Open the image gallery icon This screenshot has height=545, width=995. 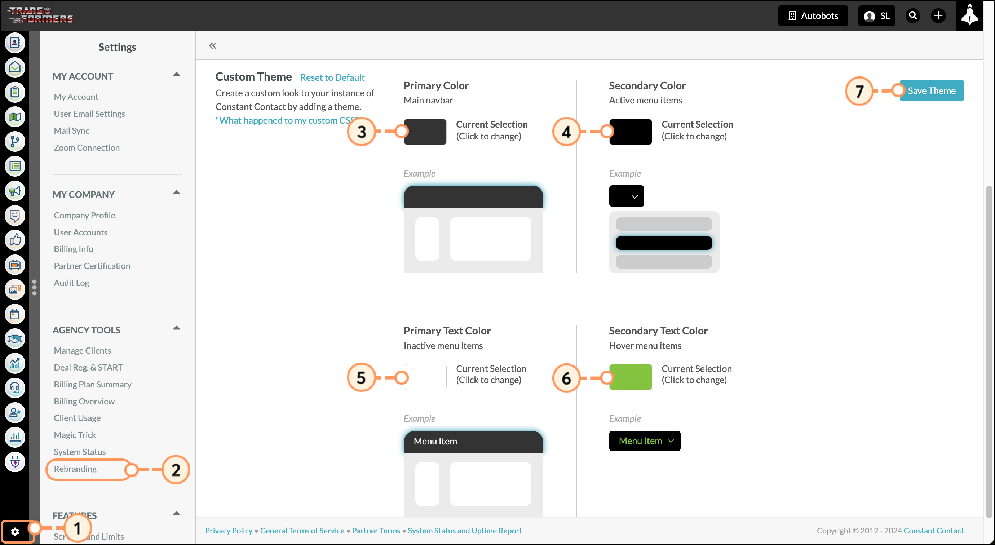pos(15,290)
